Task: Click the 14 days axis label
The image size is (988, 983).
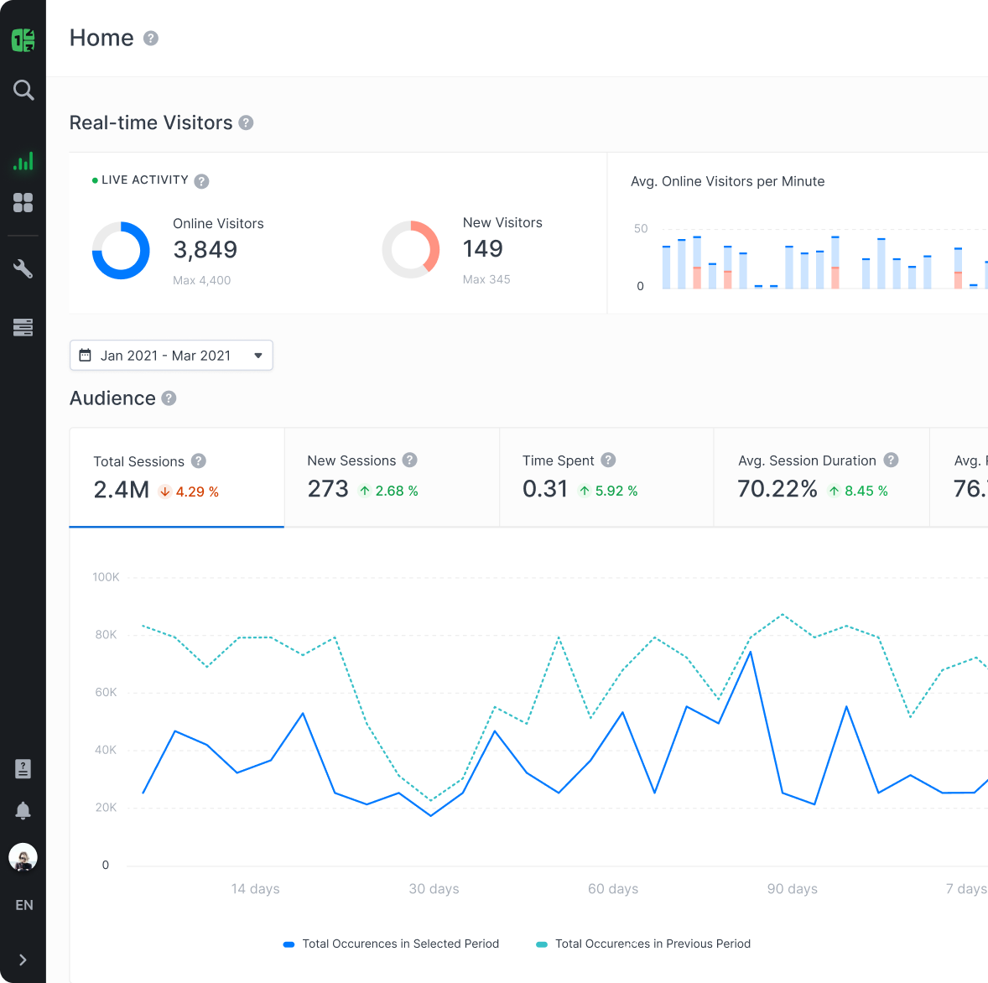Action: click(255, 889)
